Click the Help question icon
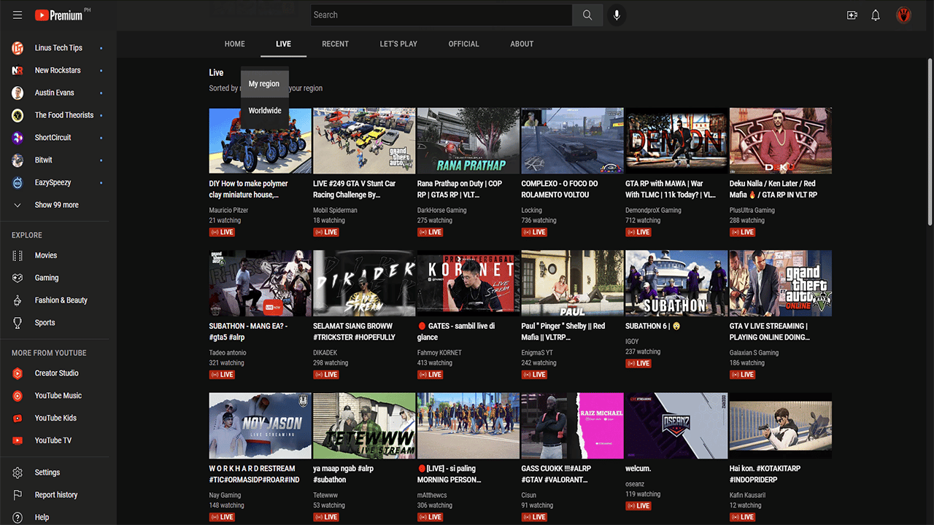 [x=18, y=517]
